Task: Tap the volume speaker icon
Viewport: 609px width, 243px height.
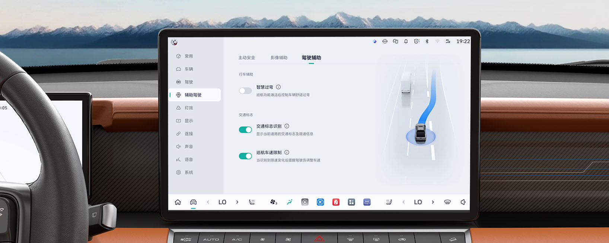Action: 463,202
